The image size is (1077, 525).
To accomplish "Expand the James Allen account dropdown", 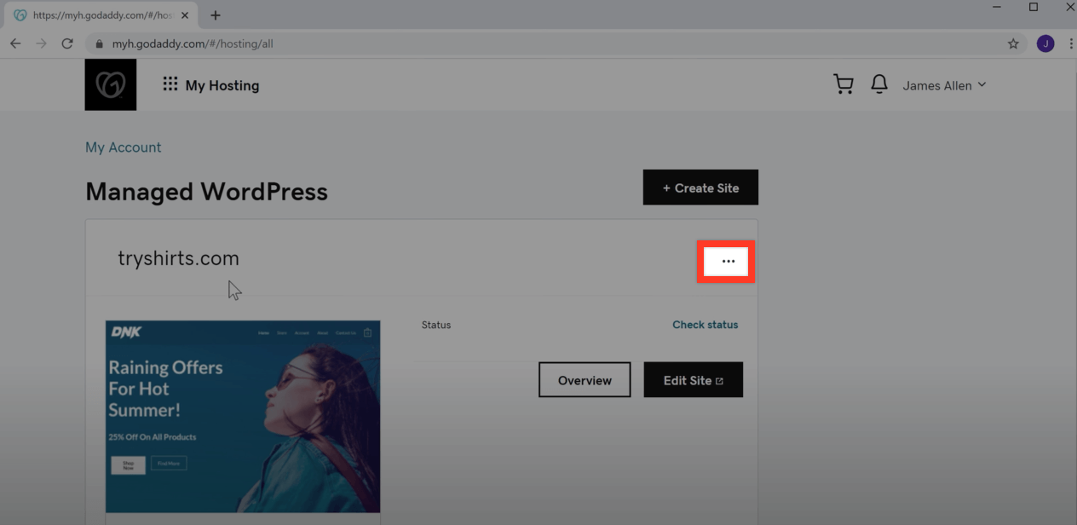I will tap(944, 85).
